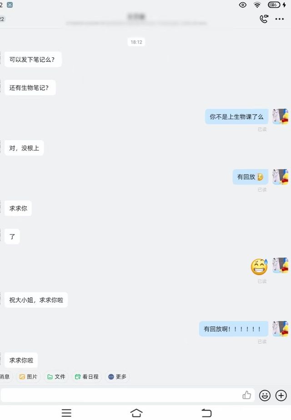The width and height of the screenshot is (291, 420).
Task: Tap the Android home navigation icon
Action: point(136,413)
